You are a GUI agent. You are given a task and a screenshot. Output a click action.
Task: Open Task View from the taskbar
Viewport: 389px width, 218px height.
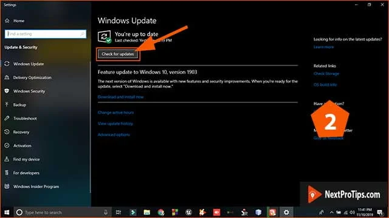point(119,213)
